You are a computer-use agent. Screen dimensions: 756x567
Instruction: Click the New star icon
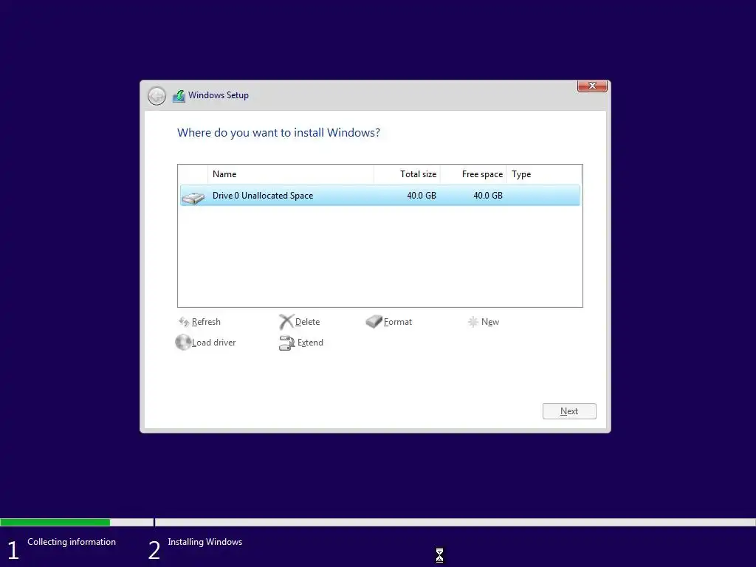pyautogui.click(x=473, y=322)
